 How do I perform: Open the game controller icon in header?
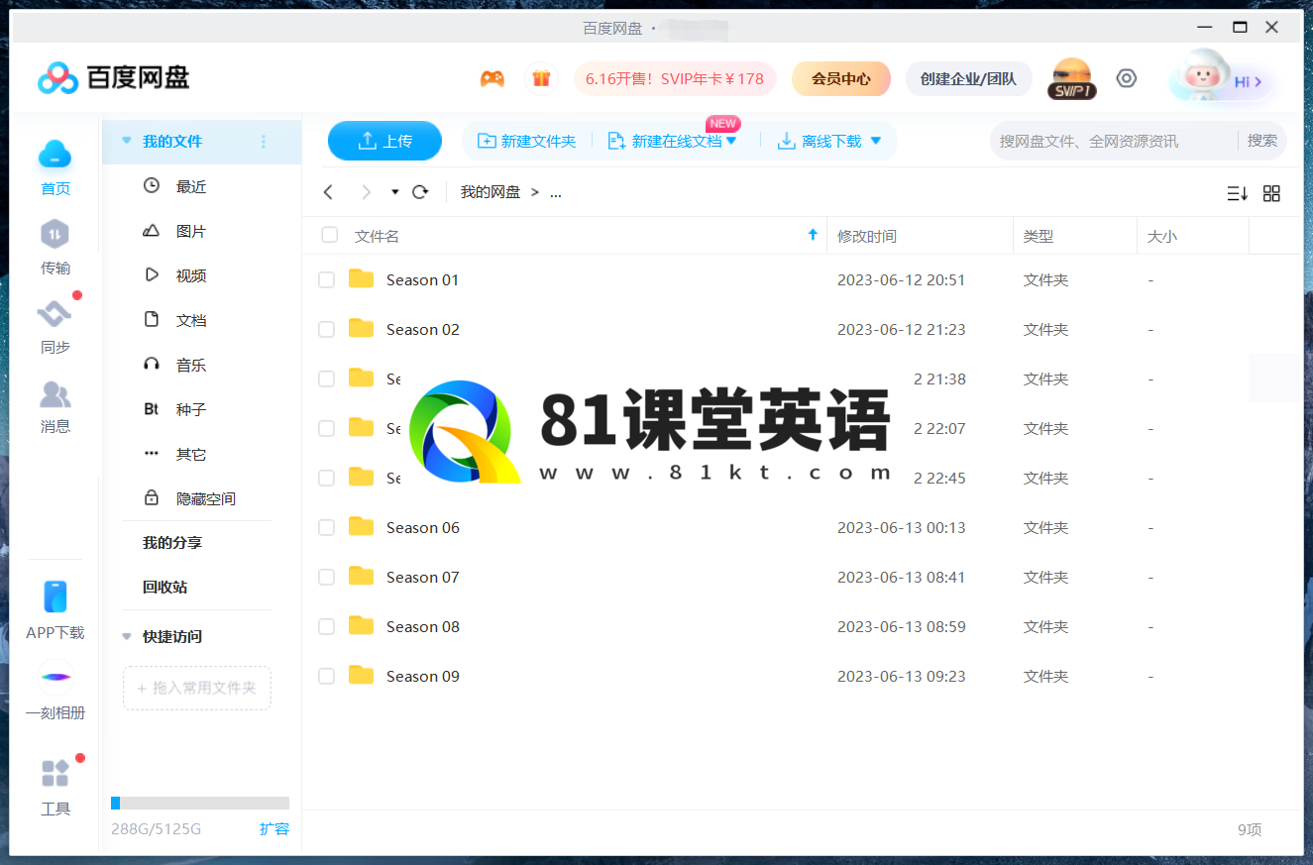[x=492, y=78]
